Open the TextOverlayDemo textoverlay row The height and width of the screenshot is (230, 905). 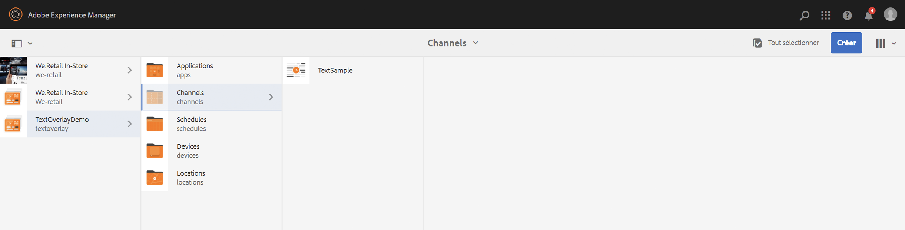pyautogui.click(x=70, y=124)
